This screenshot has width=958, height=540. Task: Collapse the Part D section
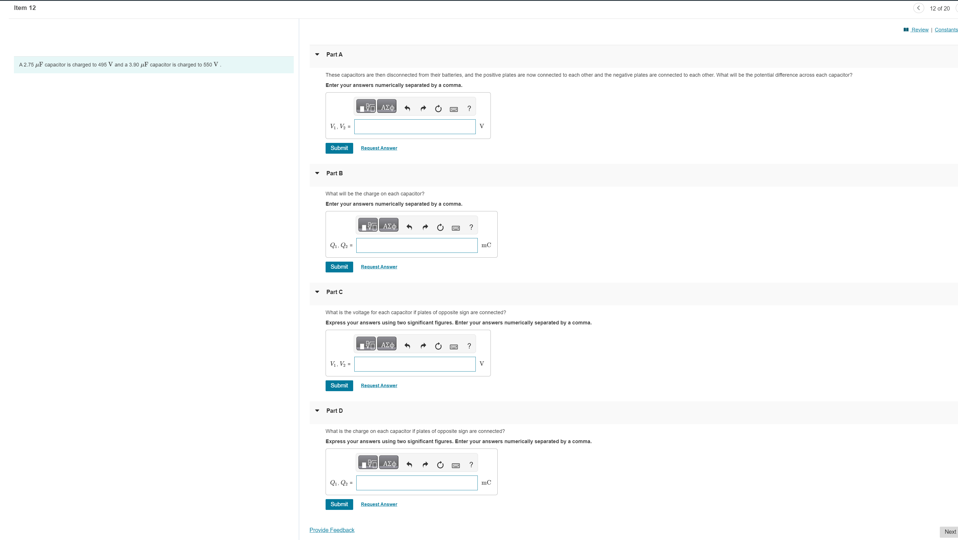(317, 410)
